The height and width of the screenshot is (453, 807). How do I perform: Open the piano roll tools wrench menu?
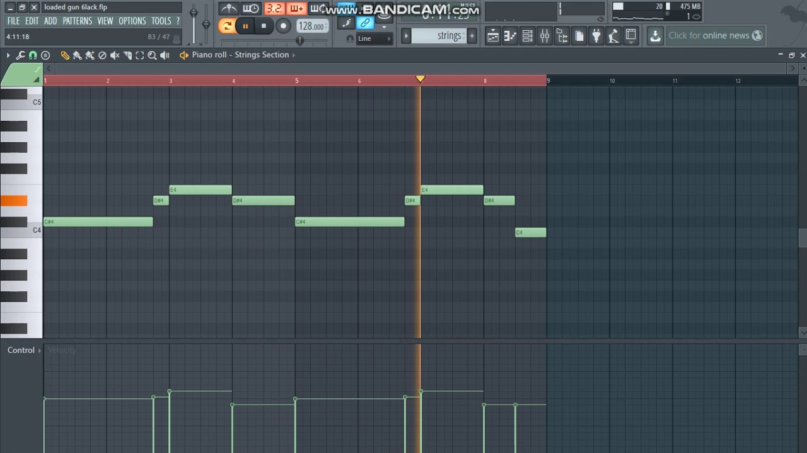tap(21, 55)
